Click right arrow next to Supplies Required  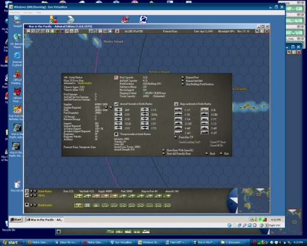111,107
